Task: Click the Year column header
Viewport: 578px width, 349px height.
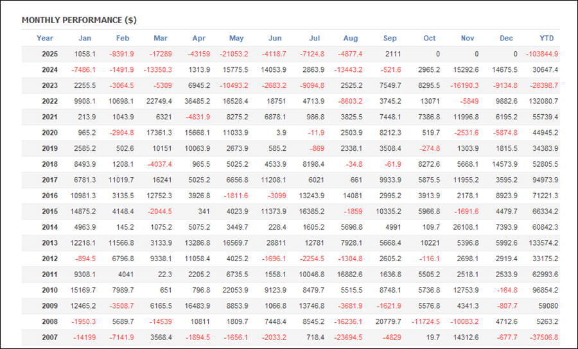Action: [45, 38]
